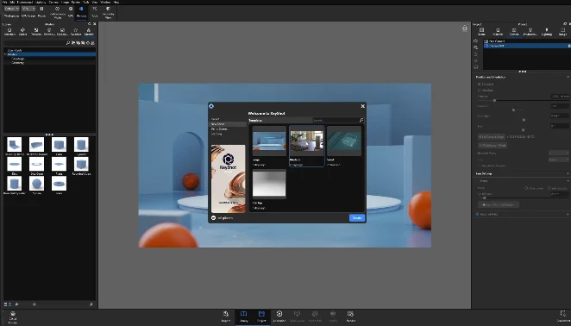Switch Project panel to Material tab
Viewport: 571px width, 326px height.
click(498, 32)
